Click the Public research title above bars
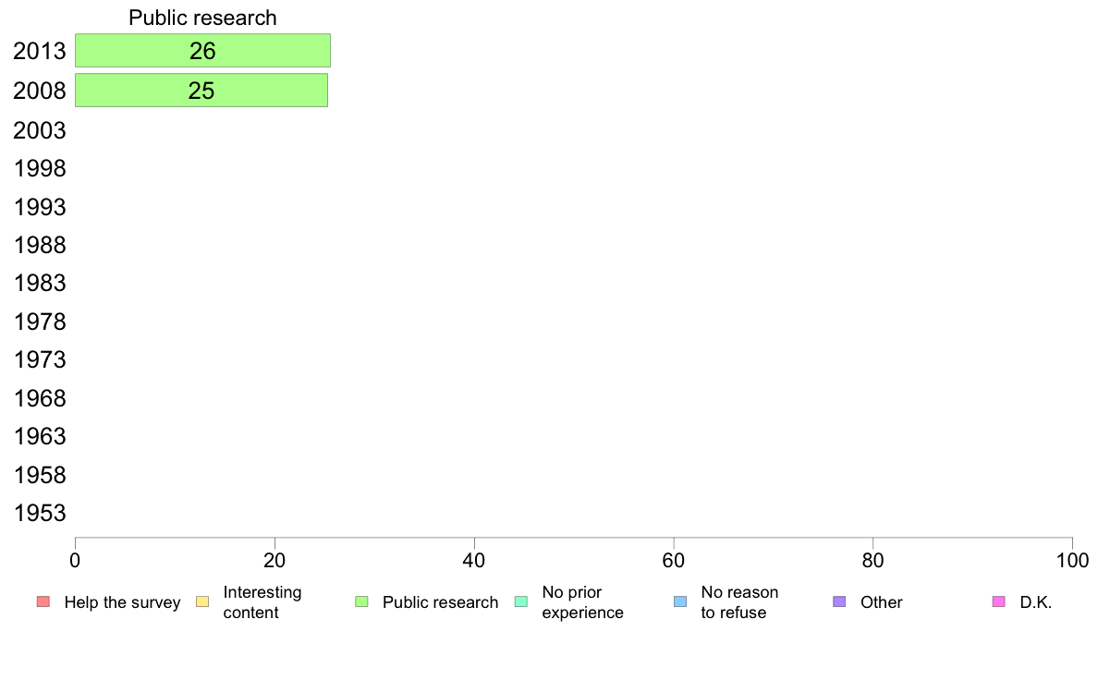The width and height of the screenshot is (1098, 680). click(202, 18)
